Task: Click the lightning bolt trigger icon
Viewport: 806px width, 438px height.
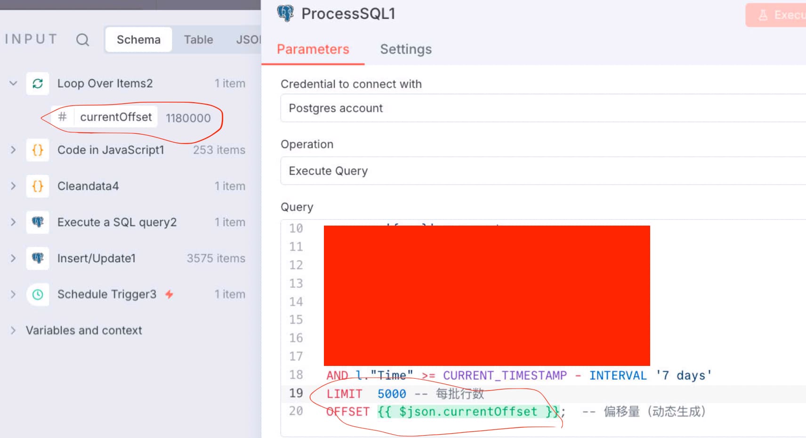Action: 169,294
